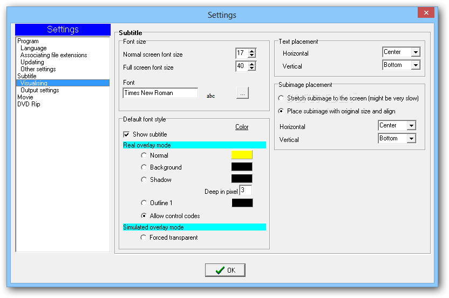The width and height of the screenshot is (449, 298).
Task: Click the Normal screen font size field
Action: pos(242,53)
